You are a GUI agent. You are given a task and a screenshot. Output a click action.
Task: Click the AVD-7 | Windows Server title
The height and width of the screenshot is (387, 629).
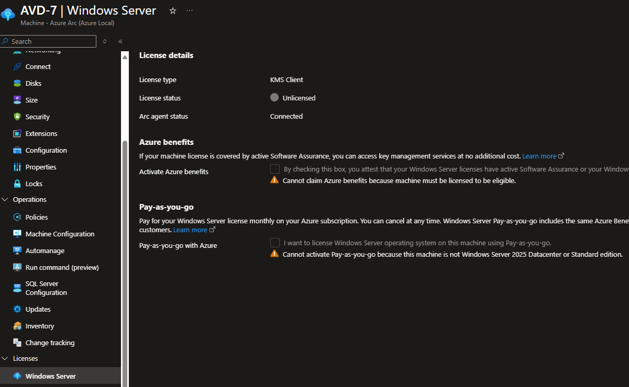coord(88,10)
